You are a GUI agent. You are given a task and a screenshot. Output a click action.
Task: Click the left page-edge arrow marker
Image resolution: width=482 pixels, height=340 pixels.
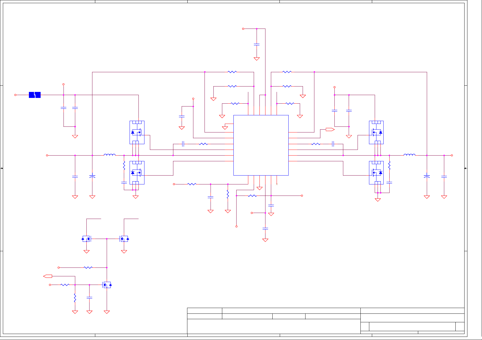tap(2, 168)
